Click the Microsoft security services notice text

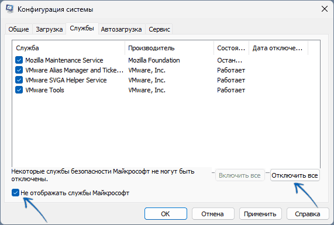103,175
